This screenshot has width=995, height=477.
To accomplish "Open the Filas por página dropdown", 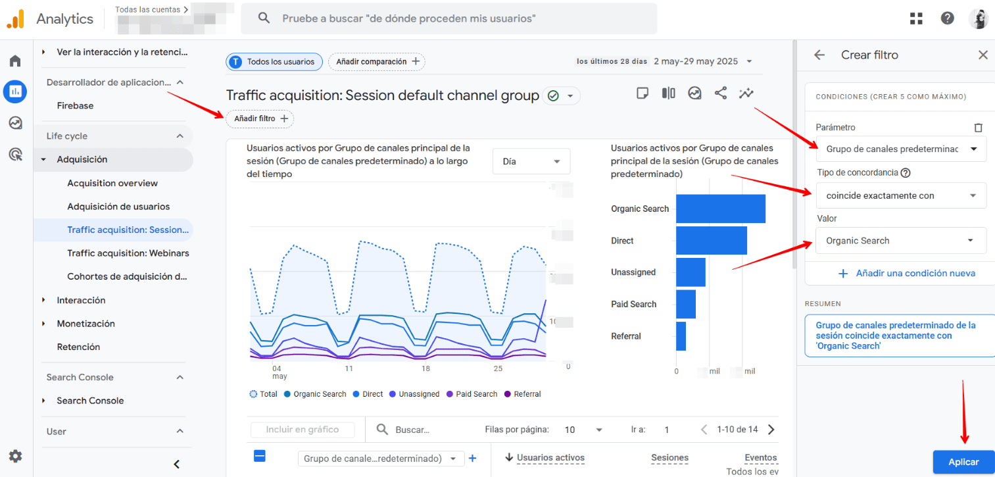I will point(584,430).
